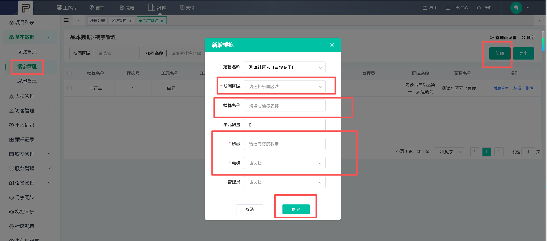Open the 充电 charging tab
The width and height of the screenshot is (547, 241).
coord(127,8)
